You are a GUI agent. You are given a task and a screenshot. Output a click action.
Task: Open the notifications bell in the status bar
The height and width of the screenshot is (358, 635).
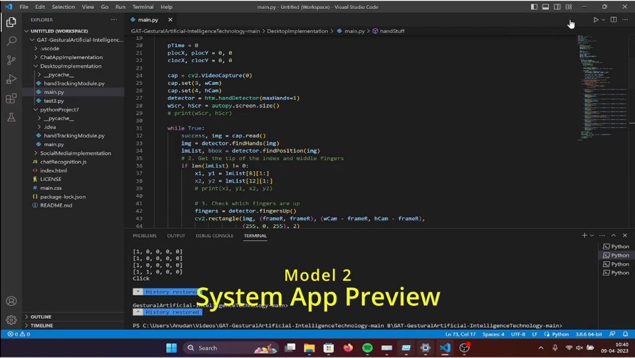coord(626,334)
